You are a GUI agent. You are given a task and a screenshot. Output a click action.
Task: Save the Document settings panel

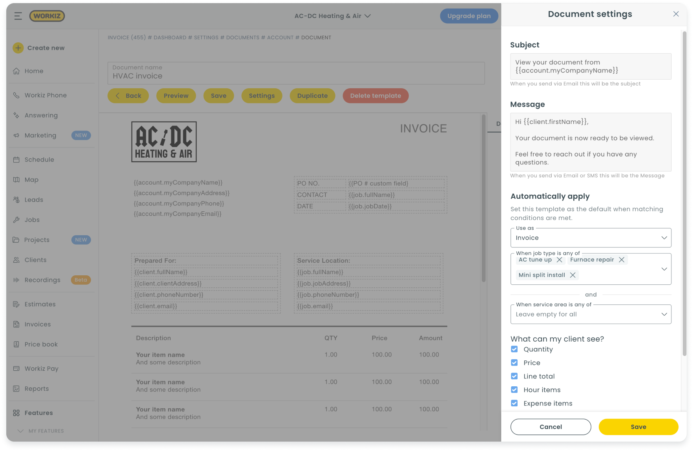[638, 427]
